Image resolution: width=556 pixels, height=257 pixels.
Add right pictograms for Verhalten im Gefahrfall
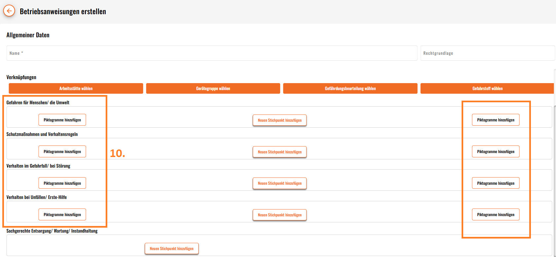click(496, 183)
